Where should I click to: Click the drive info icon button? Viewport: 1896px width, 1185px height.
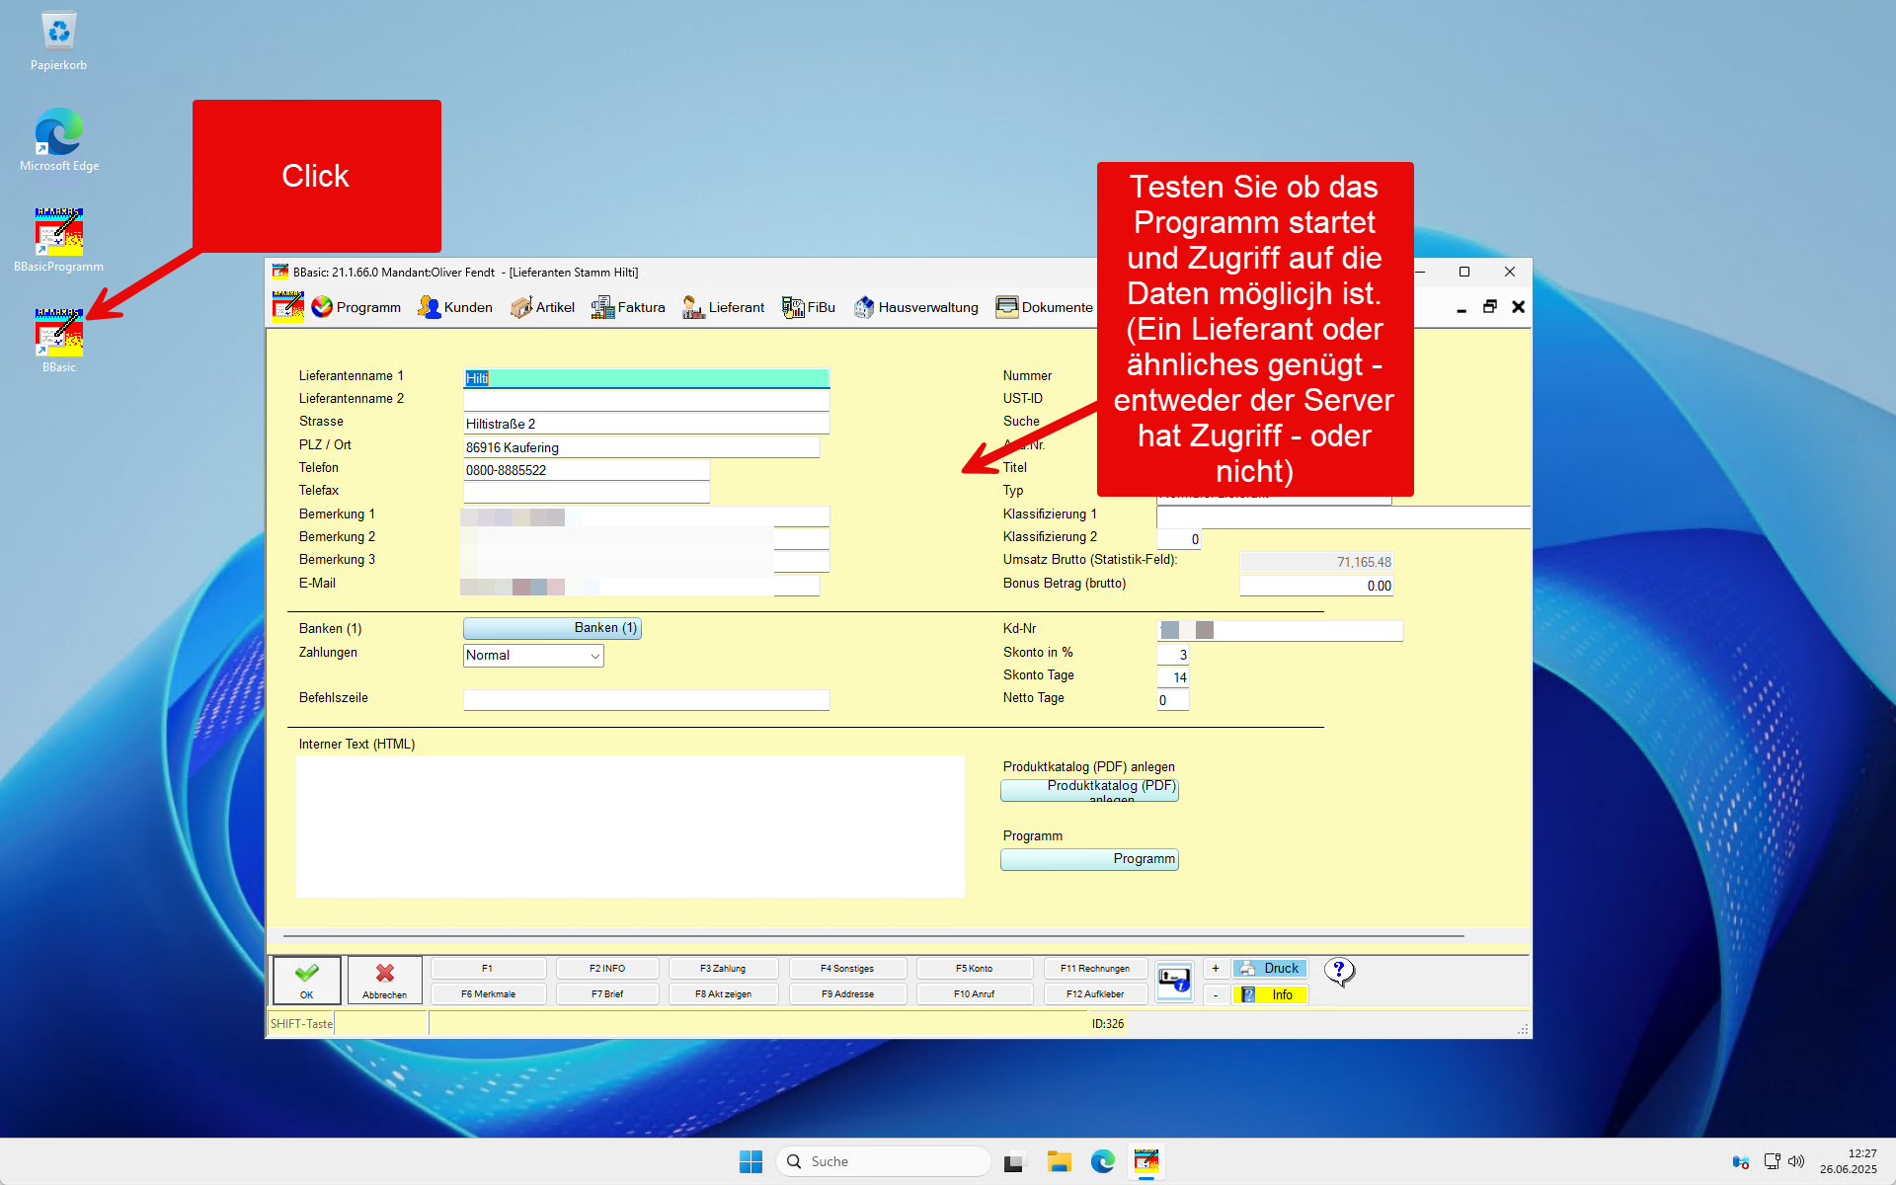pos(1174,981)
